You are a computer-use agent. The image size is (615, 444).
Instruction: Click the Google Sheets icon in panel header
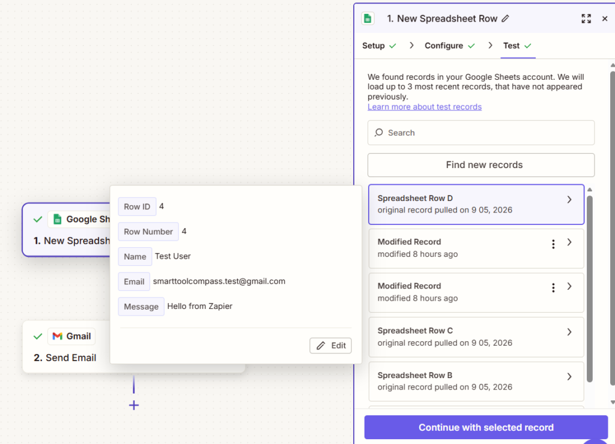368,19
